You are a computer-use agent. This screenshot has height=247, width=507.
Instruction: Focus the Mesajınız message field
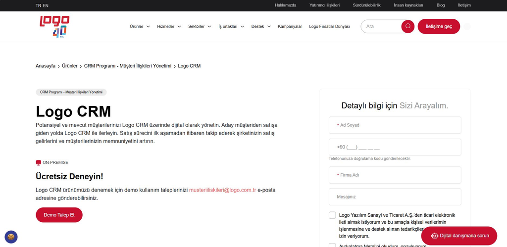(x=395, y=197)
